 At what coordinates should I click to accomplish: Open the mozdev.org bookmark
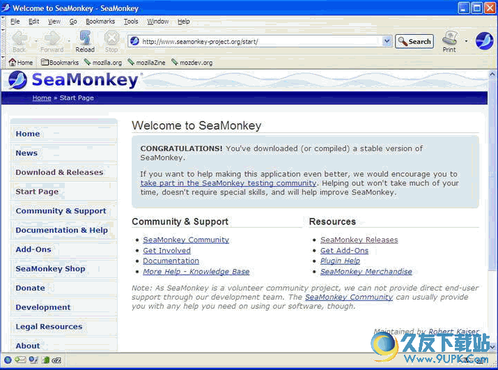click(192, 62)
